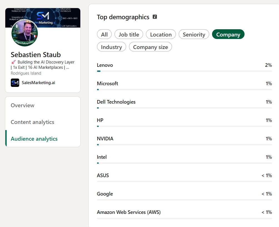This screenshot has height=227, width=279.
Task: Choose the Seniority filter pill
Action: pos(194,34)
